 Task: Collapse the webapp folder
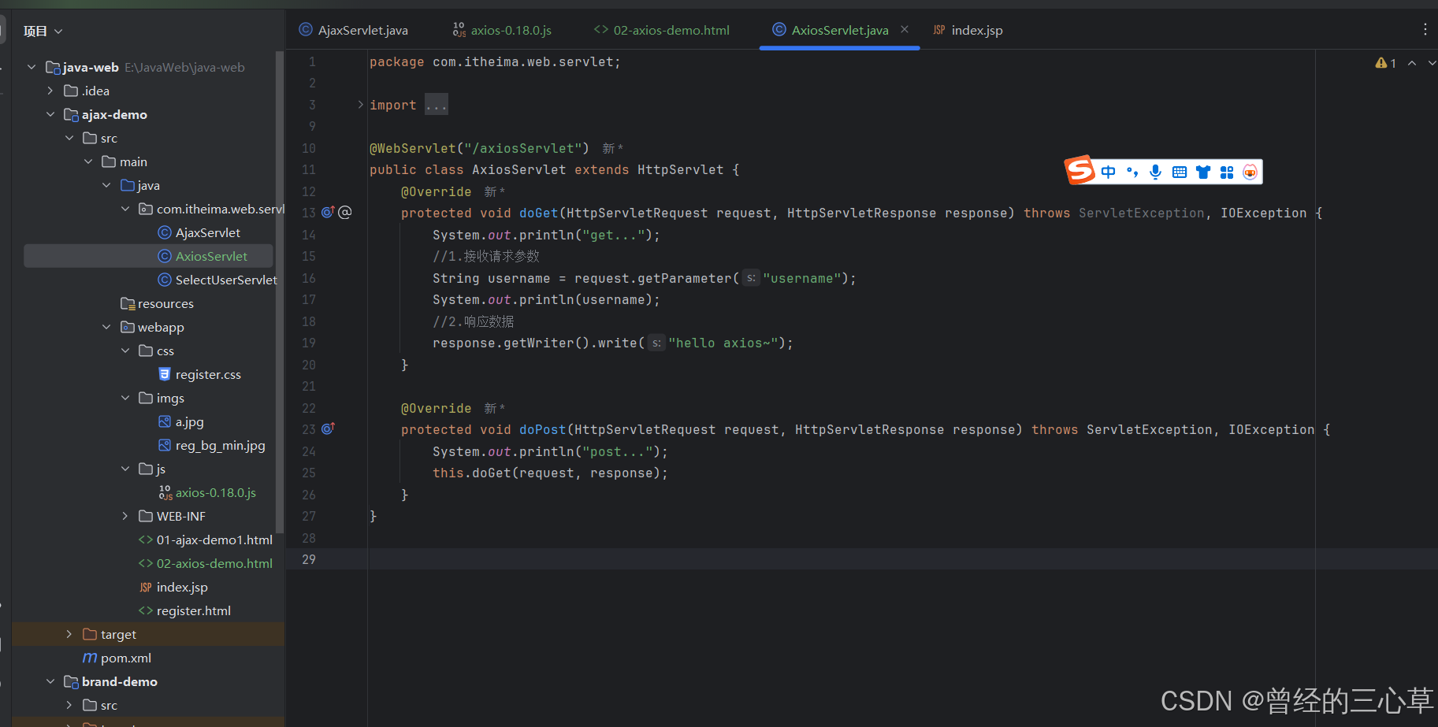pos(106,327)
